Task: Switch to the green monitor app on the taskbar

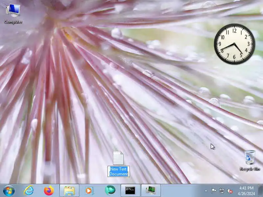Action: click(x=151, y=190)
